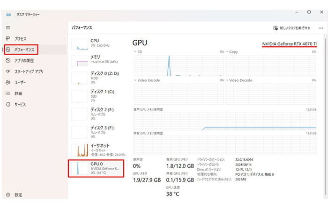Open the プロセス (Processes) page icon
This screenshot has height=208, width=328.
[8, 39]
